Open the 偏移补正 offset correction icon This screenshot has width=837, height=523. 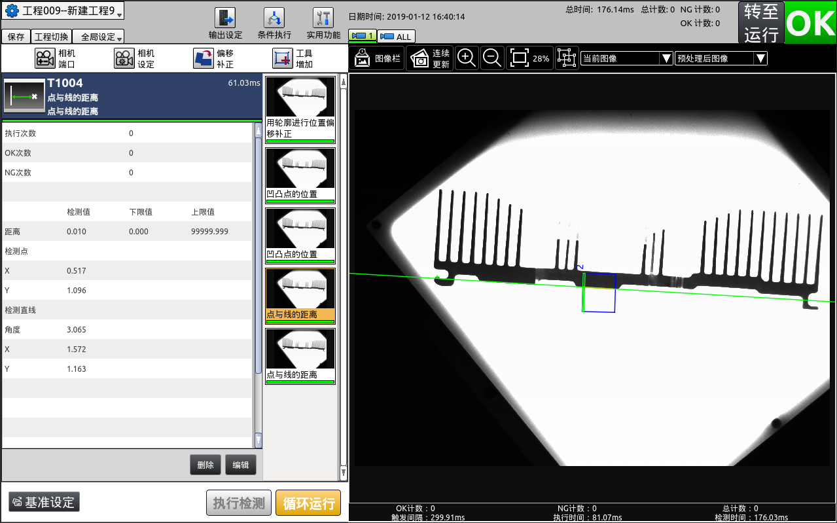tap(204, 58)
